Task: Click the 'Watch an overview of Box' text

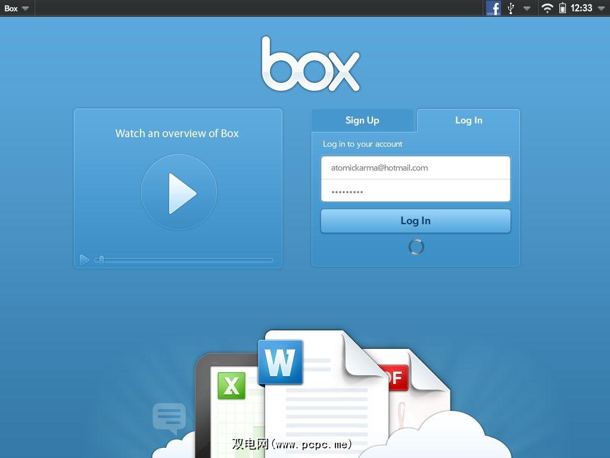Action: pos(177,133)
